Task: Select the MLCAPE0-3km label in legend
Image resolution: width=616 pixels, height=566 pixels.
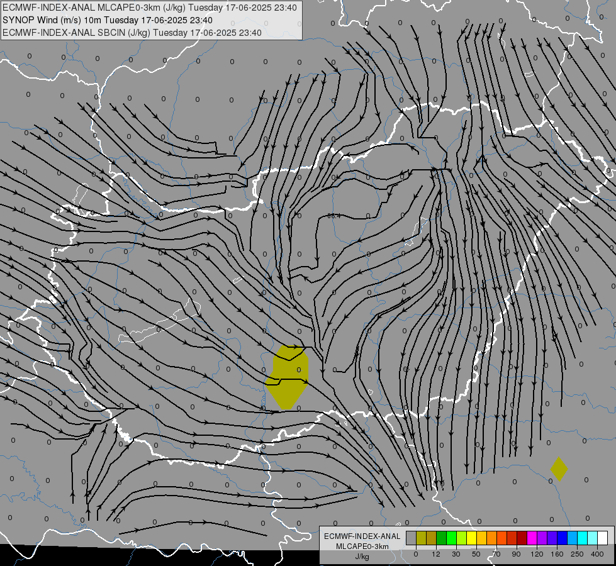Action: pos(362,547)
